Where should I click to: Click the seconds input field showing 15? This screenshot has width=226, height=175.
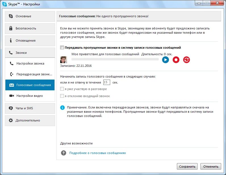click(x=107, y=82)
